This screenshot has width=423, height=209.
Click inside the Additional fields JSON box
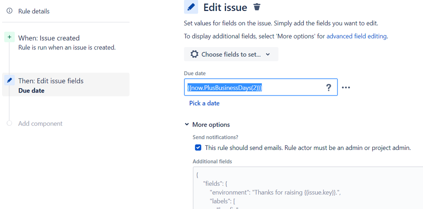[x=305, y=186]
